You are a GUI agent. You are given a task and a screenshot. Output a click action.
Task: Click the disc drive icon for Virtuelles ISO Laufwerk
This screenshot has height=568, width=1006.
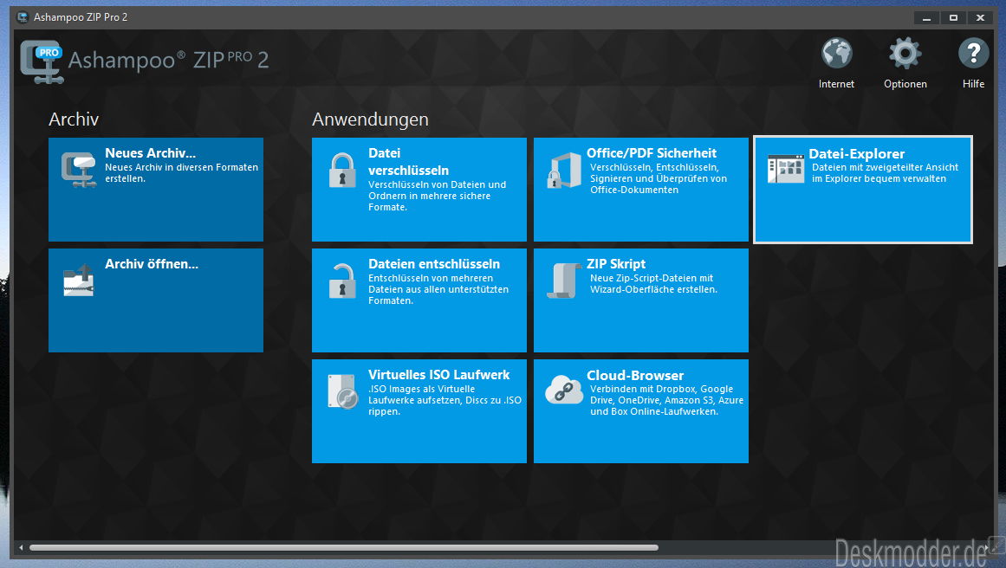[342, 391]
